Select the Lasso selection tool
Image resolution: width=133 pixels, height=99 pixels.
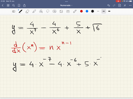coord(48,11)
